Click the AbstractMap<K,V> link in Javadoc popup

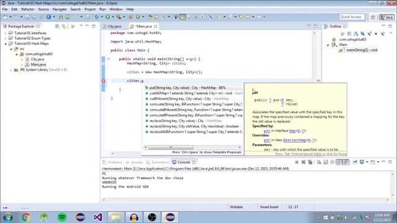tap(300, 140)
